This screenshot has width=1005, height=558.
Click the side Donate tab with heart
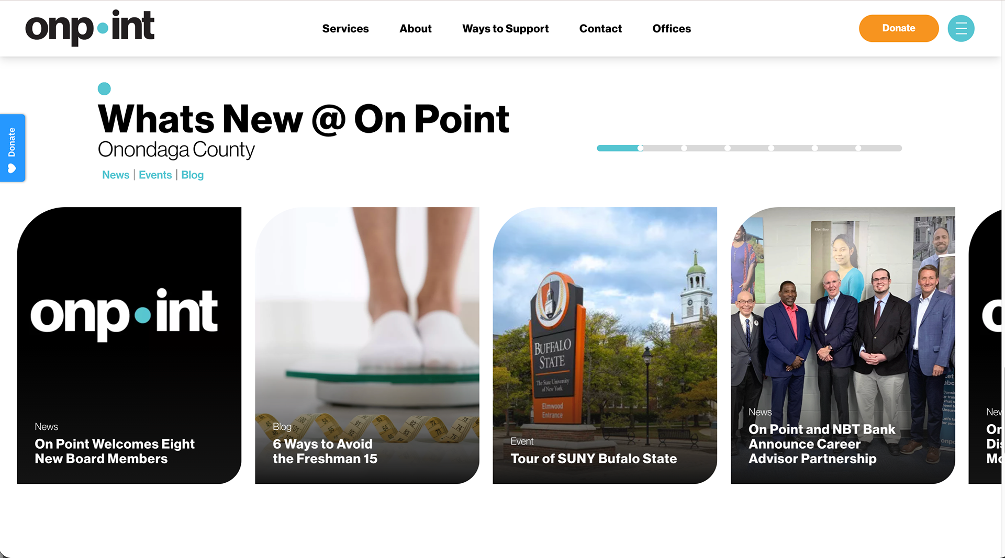point(13,148)
